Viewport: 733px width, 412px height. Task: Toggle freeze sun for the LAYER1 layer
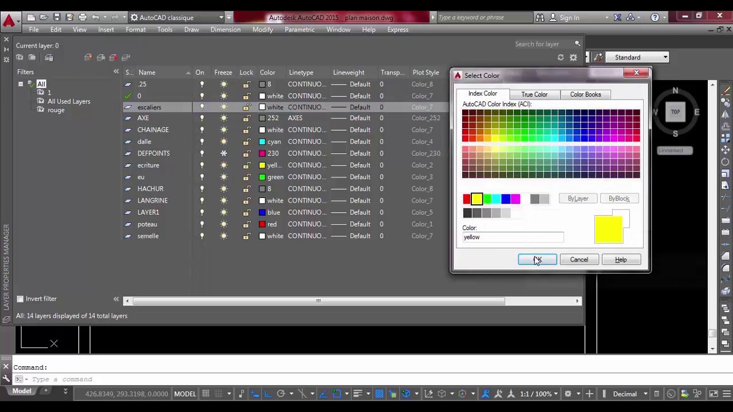tap(224, 212)
